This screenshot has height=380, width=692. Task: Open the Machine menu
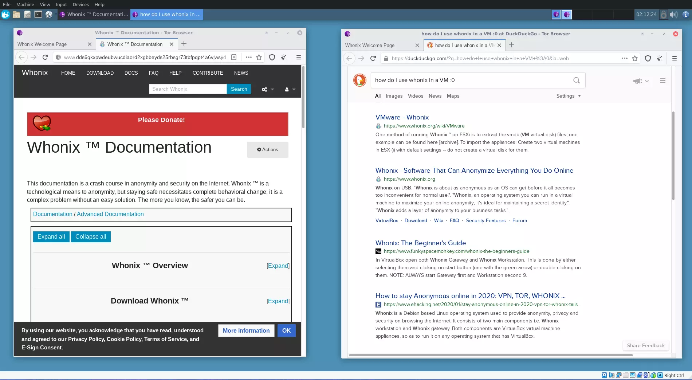(25, 4)
